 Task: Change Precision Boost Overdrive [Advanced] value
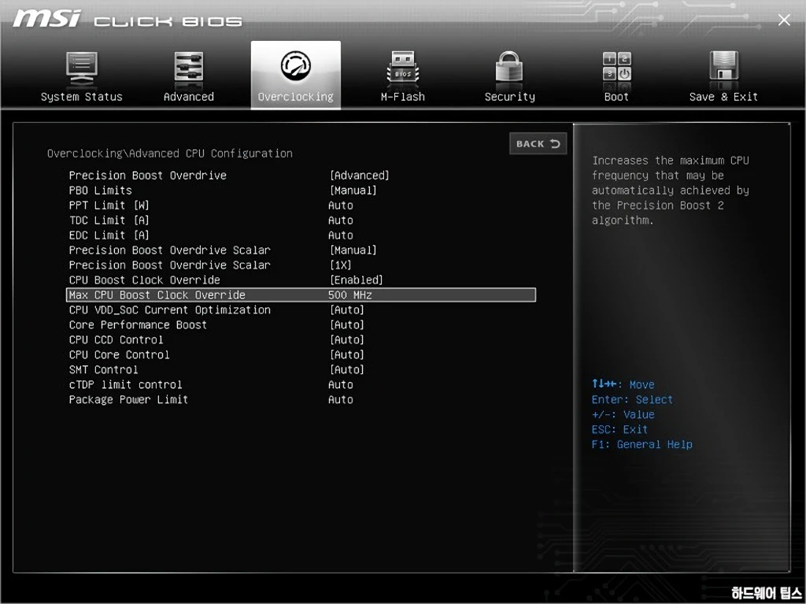tap(359, 176)
